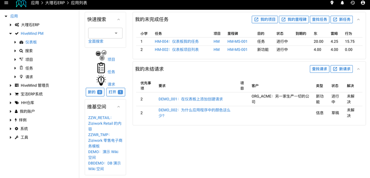Click the 任务 clipboard icon in sidebar tree
This screenshot has width=370, height=178.
pyautogui.click(x=21, y=68)
